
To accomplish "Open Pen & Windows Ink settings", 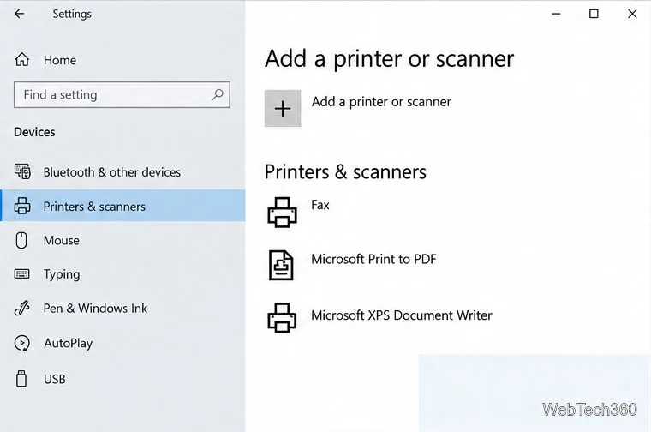I will (122, 309).
